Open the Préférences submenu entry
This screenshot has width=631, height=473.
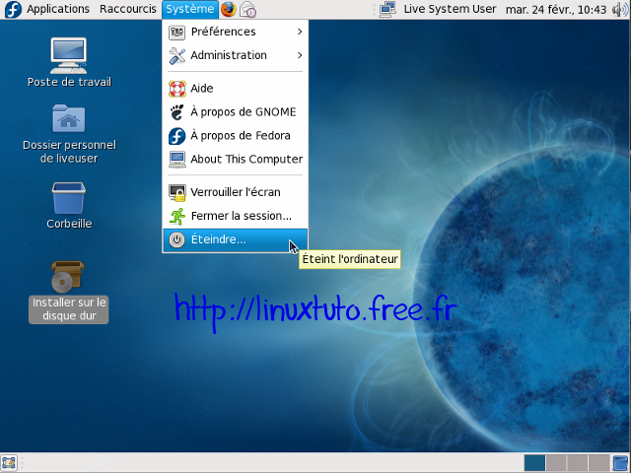coord(235,32)
